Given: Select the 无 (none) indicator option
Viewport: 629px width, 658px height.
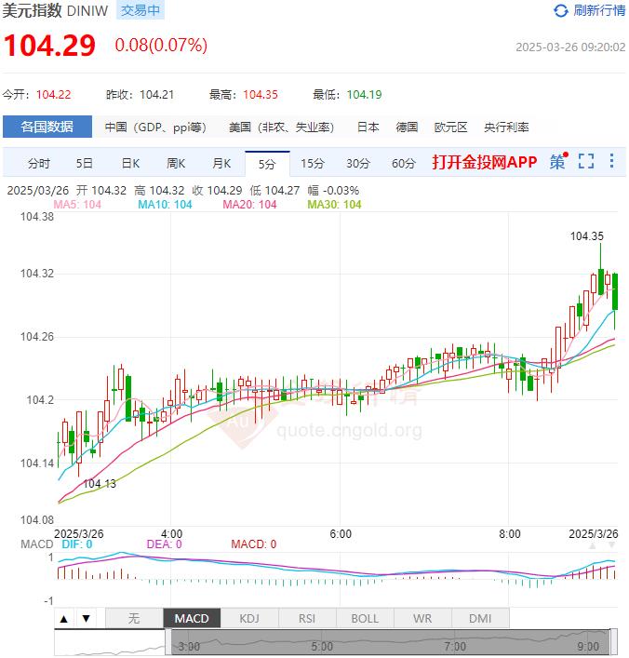Looking at the screenshot, I should coord(133,618).
